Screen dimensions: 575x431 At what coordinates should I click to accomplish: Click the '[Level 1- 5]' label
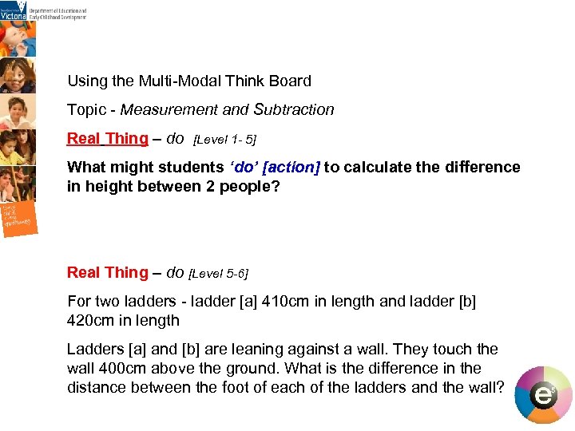tap(224, 140)
